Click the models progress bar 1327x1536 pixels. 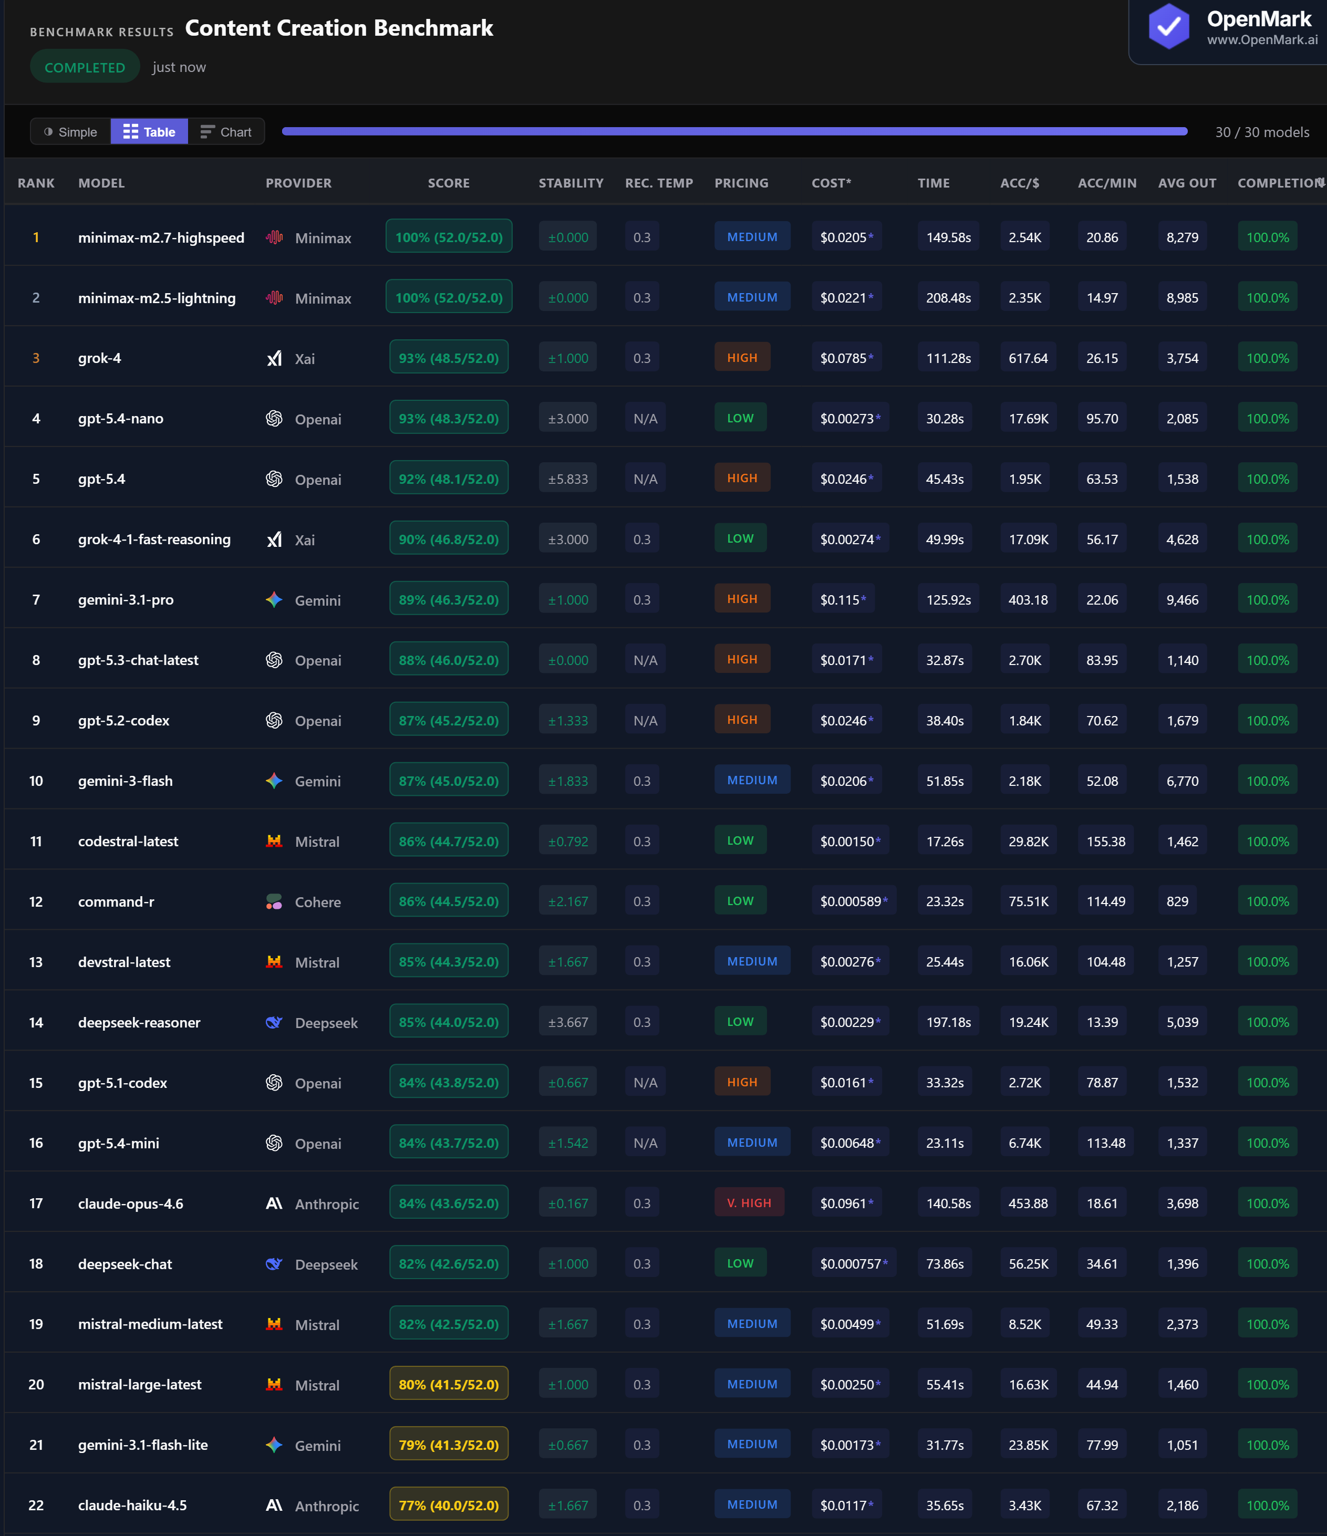tap(734, 132)
